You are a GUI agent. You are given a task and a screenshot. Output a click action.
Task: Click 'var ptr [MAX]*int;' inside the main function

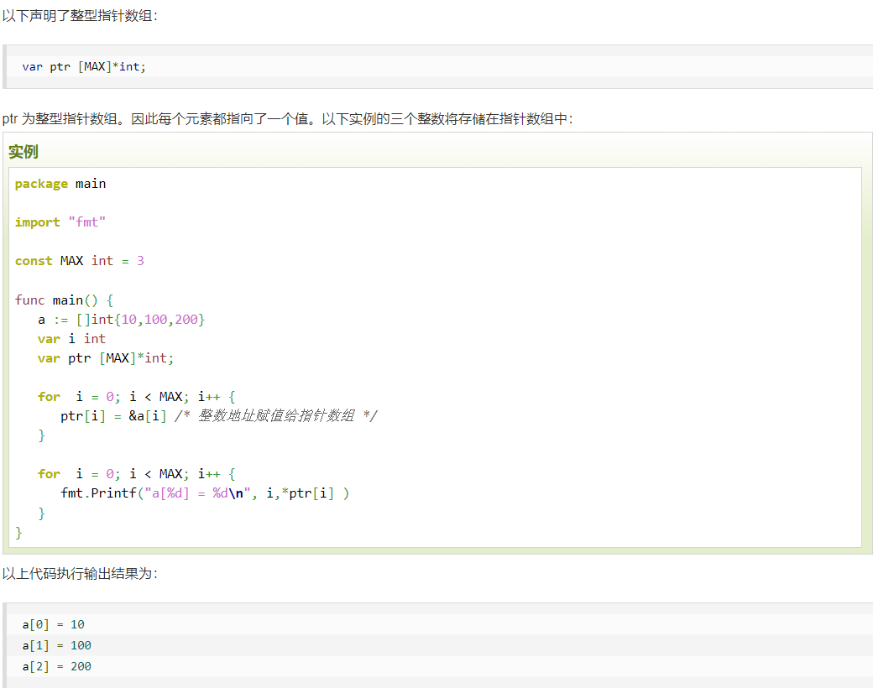pos(106,358)
